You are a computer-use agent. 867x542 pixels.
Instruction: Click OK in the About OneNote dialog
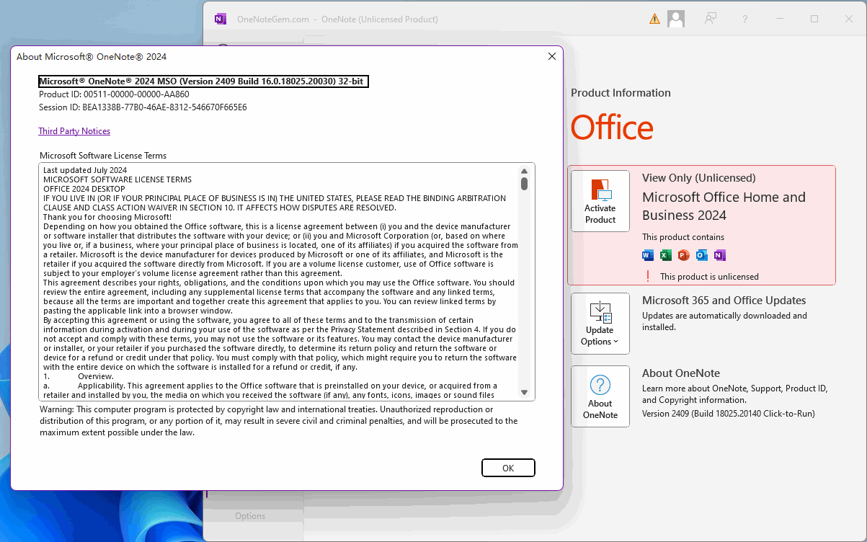tap(508, 468)
